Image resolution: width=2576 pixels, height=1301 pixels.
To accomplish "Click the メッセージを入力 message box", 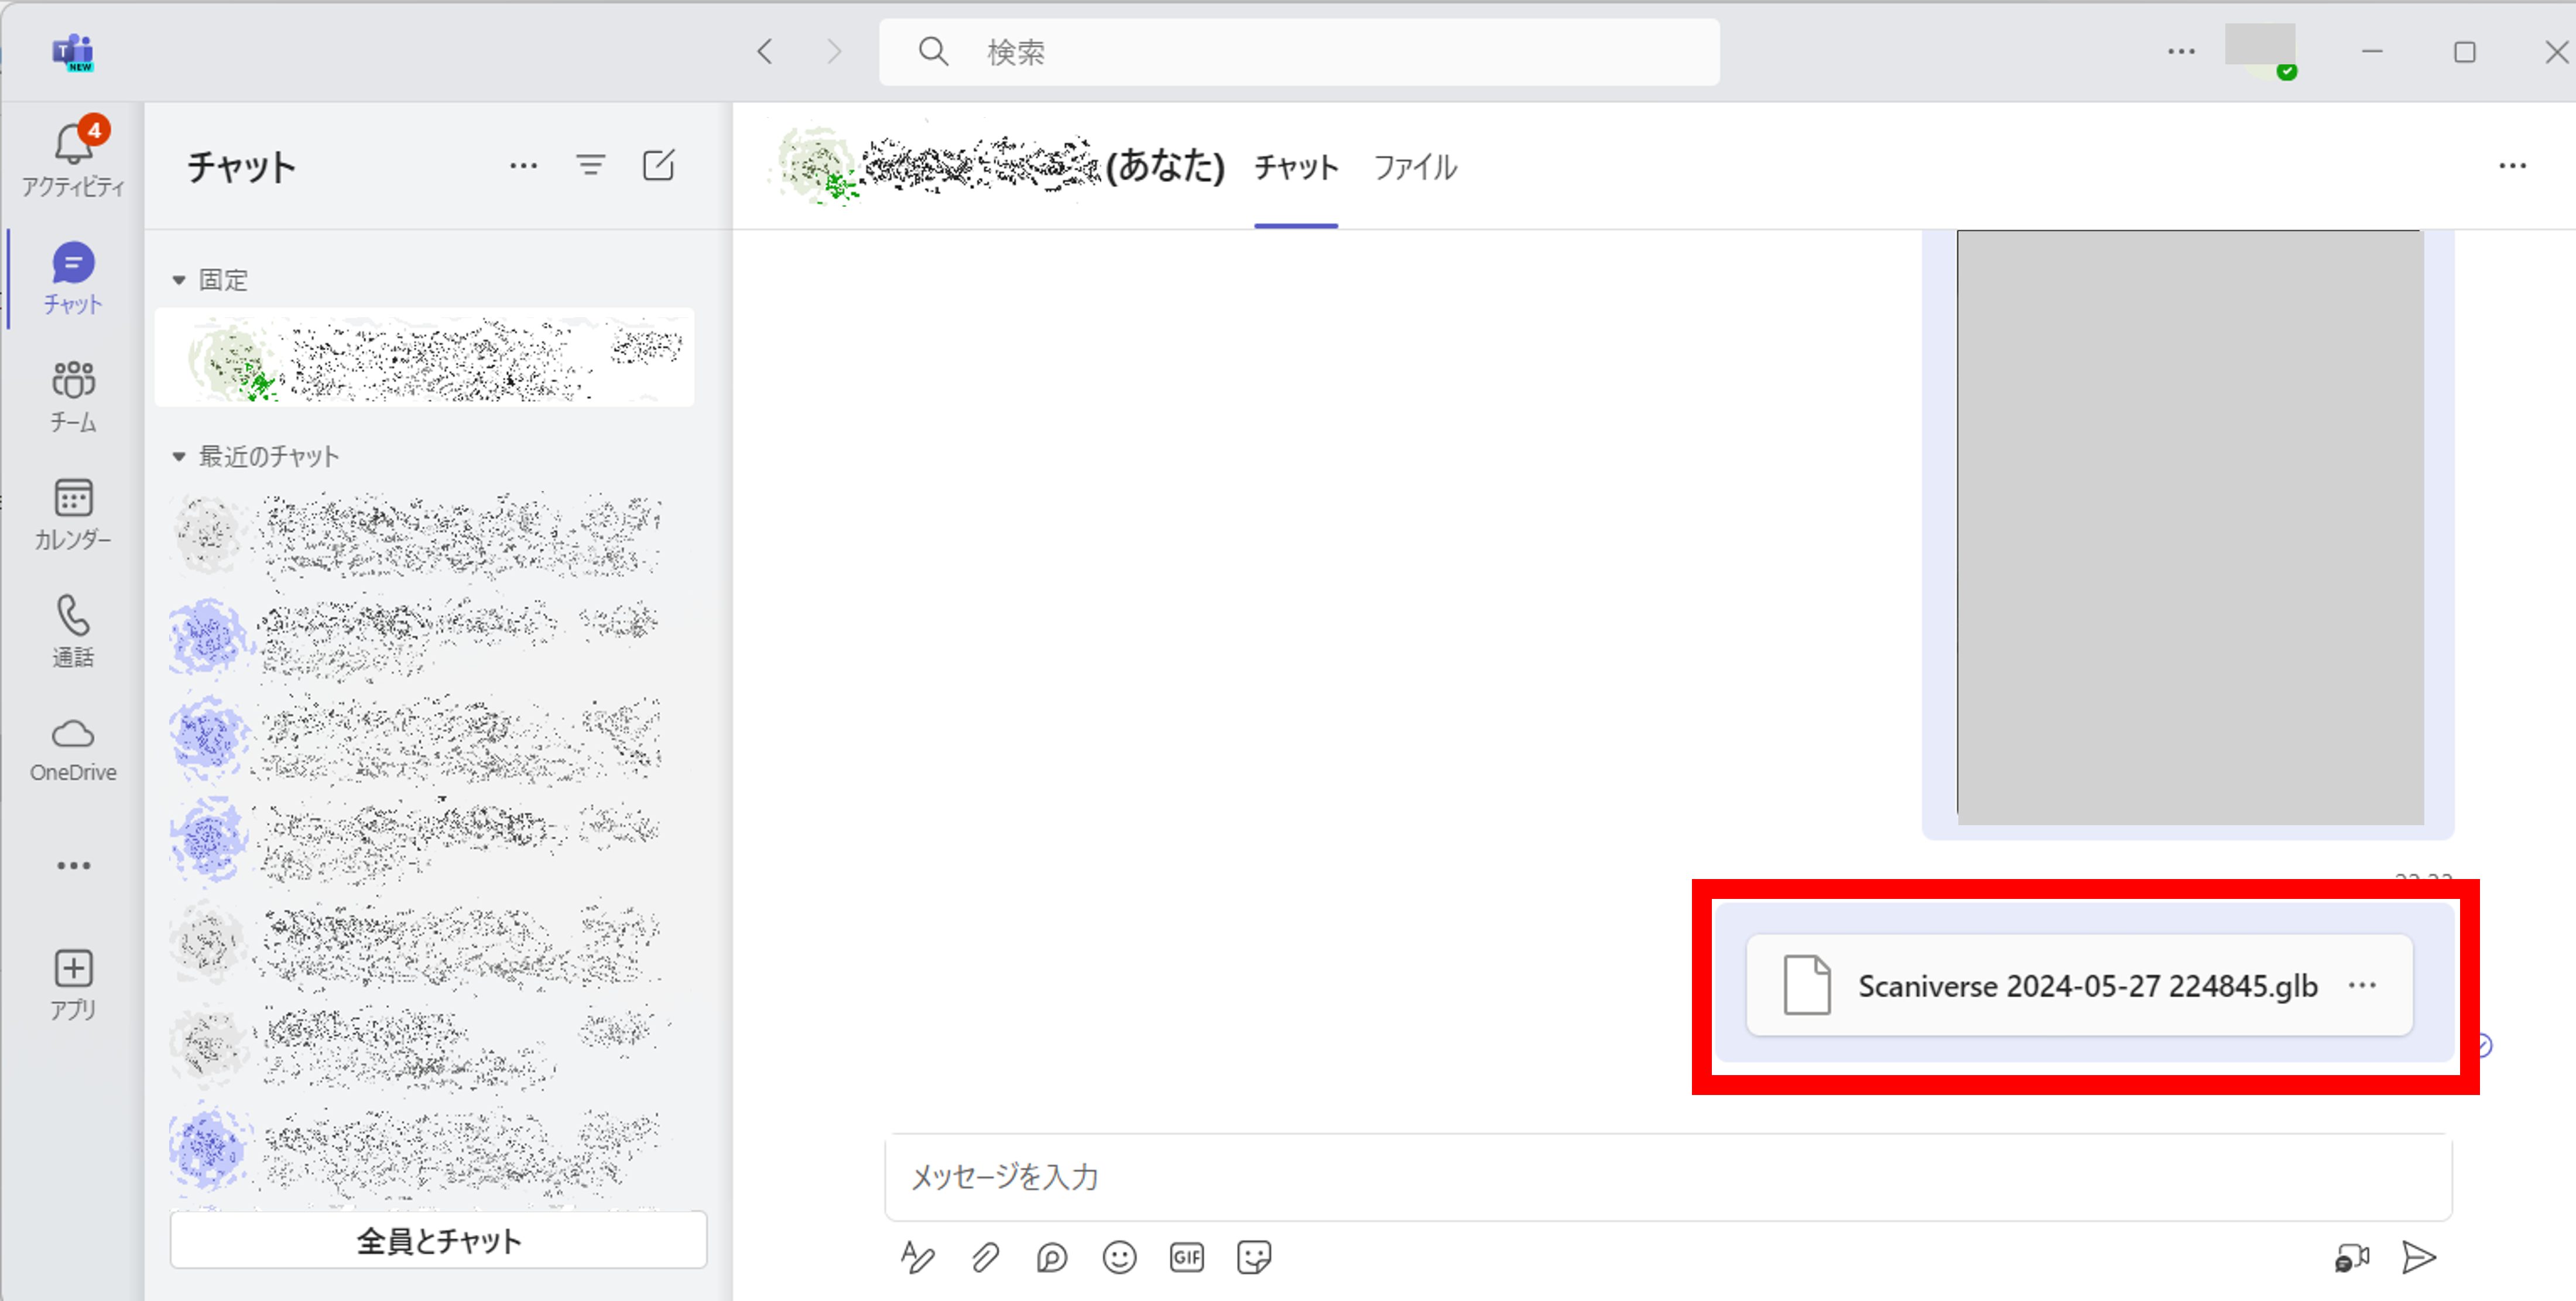I will tap(1667, 1177).
